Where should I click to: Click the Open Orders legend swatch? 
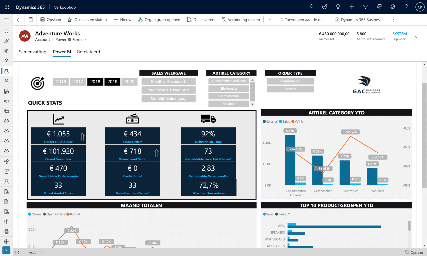[x=44, y=214]
